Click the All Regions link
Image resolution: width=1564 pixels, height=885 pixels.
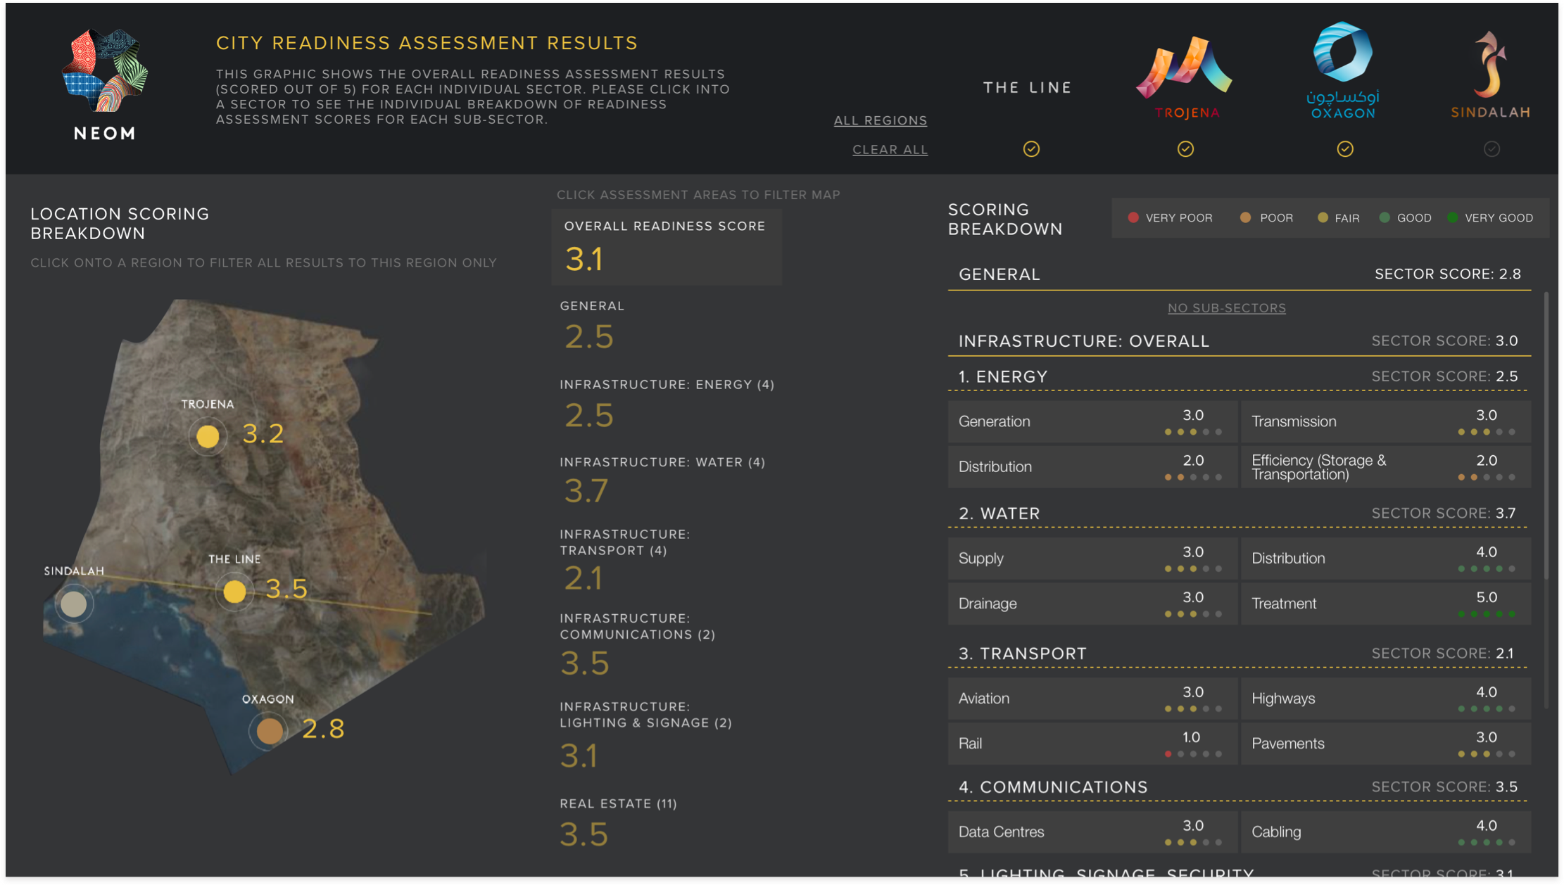[880, 120]
